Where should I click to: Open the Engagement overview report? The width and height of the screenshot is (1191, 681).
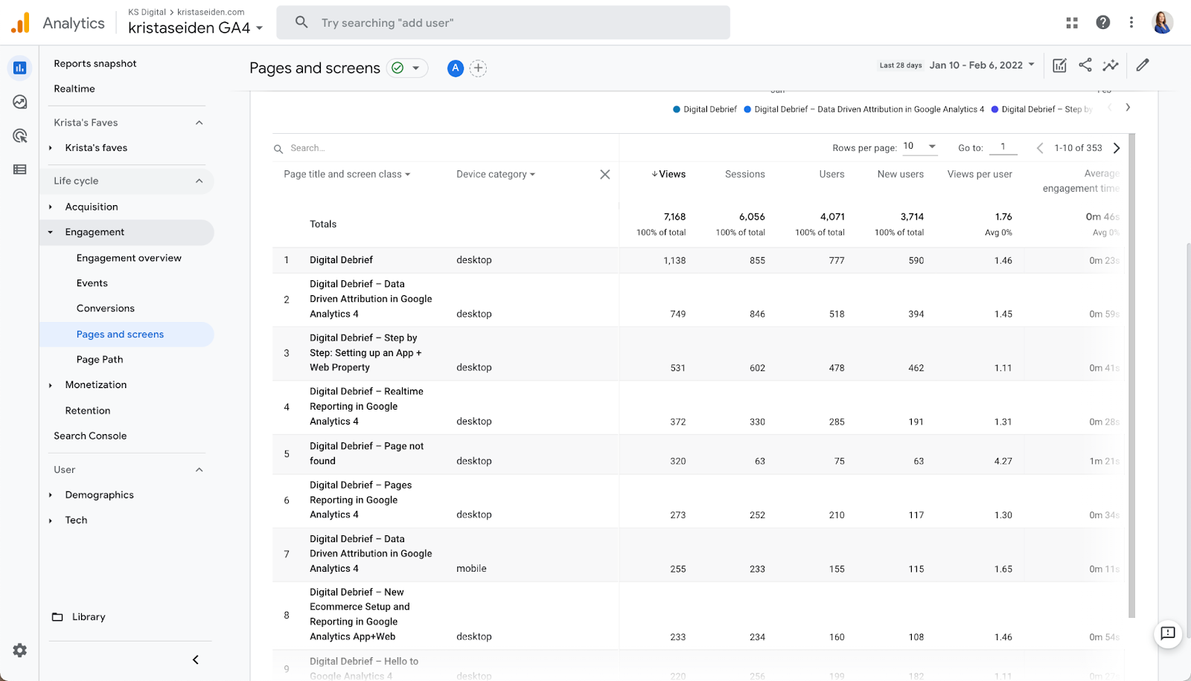click(129, 258)
